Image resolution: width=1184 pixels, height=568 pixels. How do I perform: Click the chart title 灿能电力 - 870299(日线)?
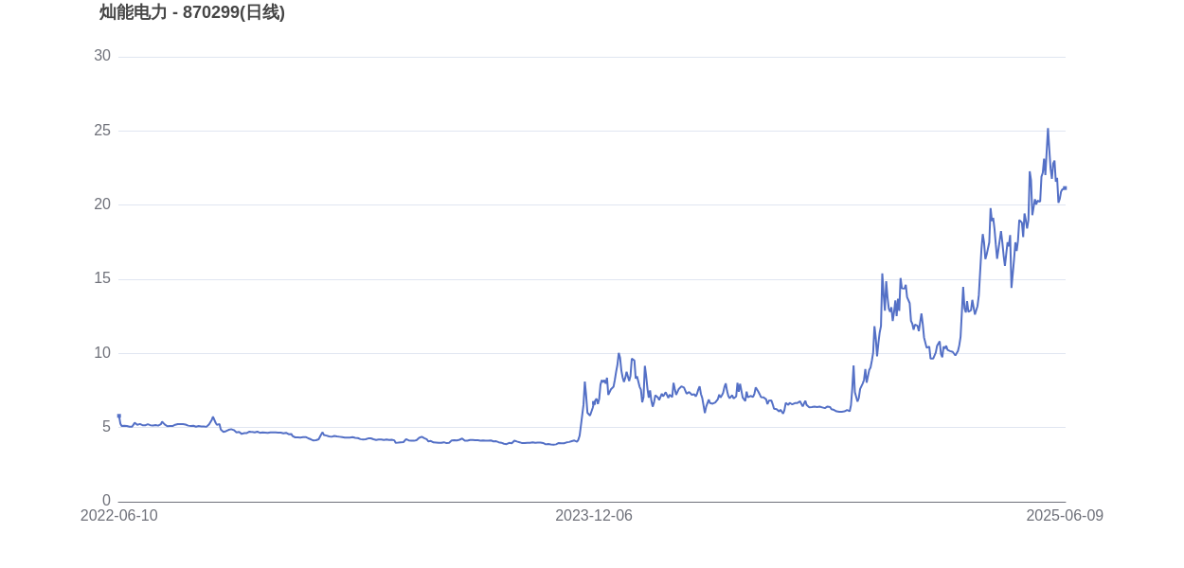click(x=192, y=12)
